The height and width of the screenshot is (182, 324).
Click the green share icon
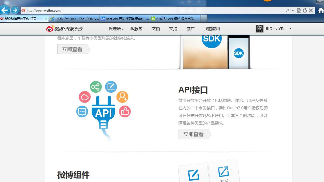click(96, 87)
